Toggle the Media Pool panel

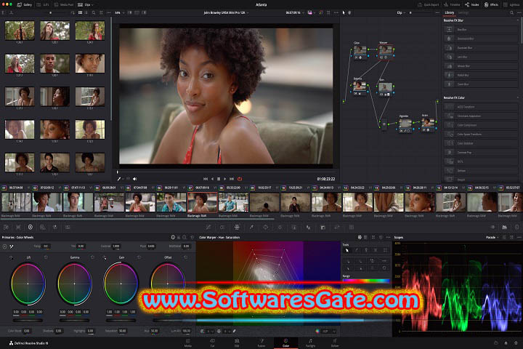pos(64,4)
